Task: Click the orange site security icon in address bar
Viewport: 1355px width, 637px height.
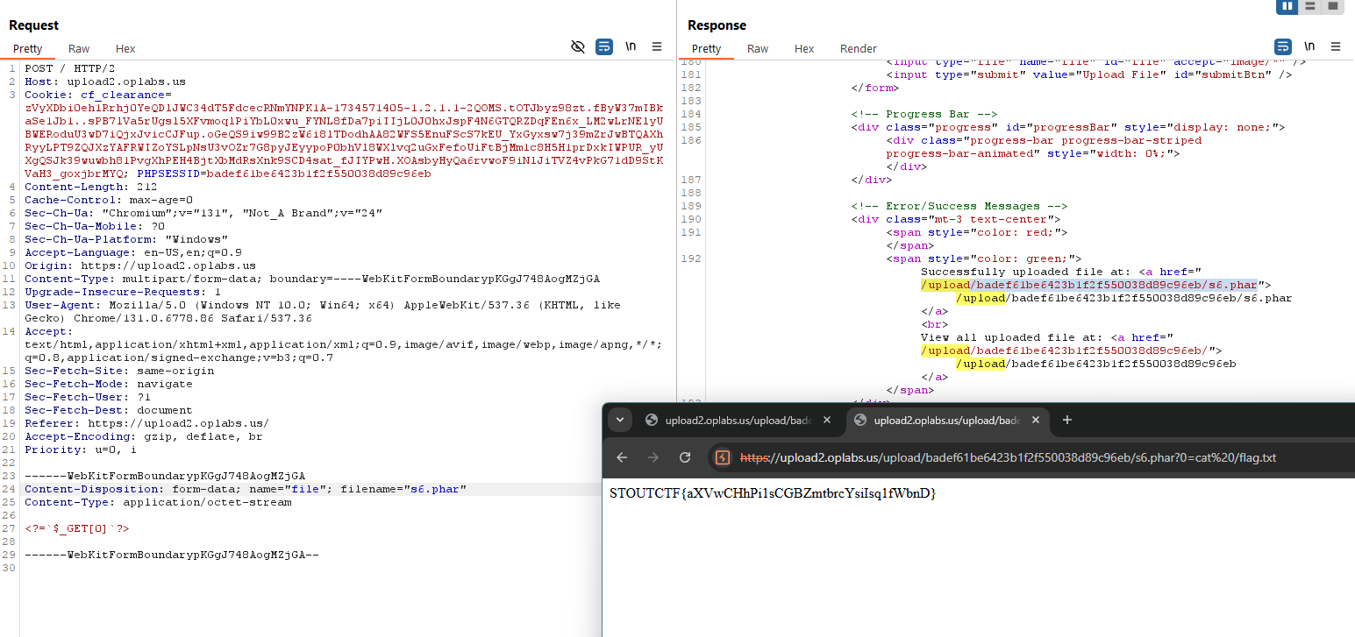Action: pyautogui.click(x=723, y=457)
